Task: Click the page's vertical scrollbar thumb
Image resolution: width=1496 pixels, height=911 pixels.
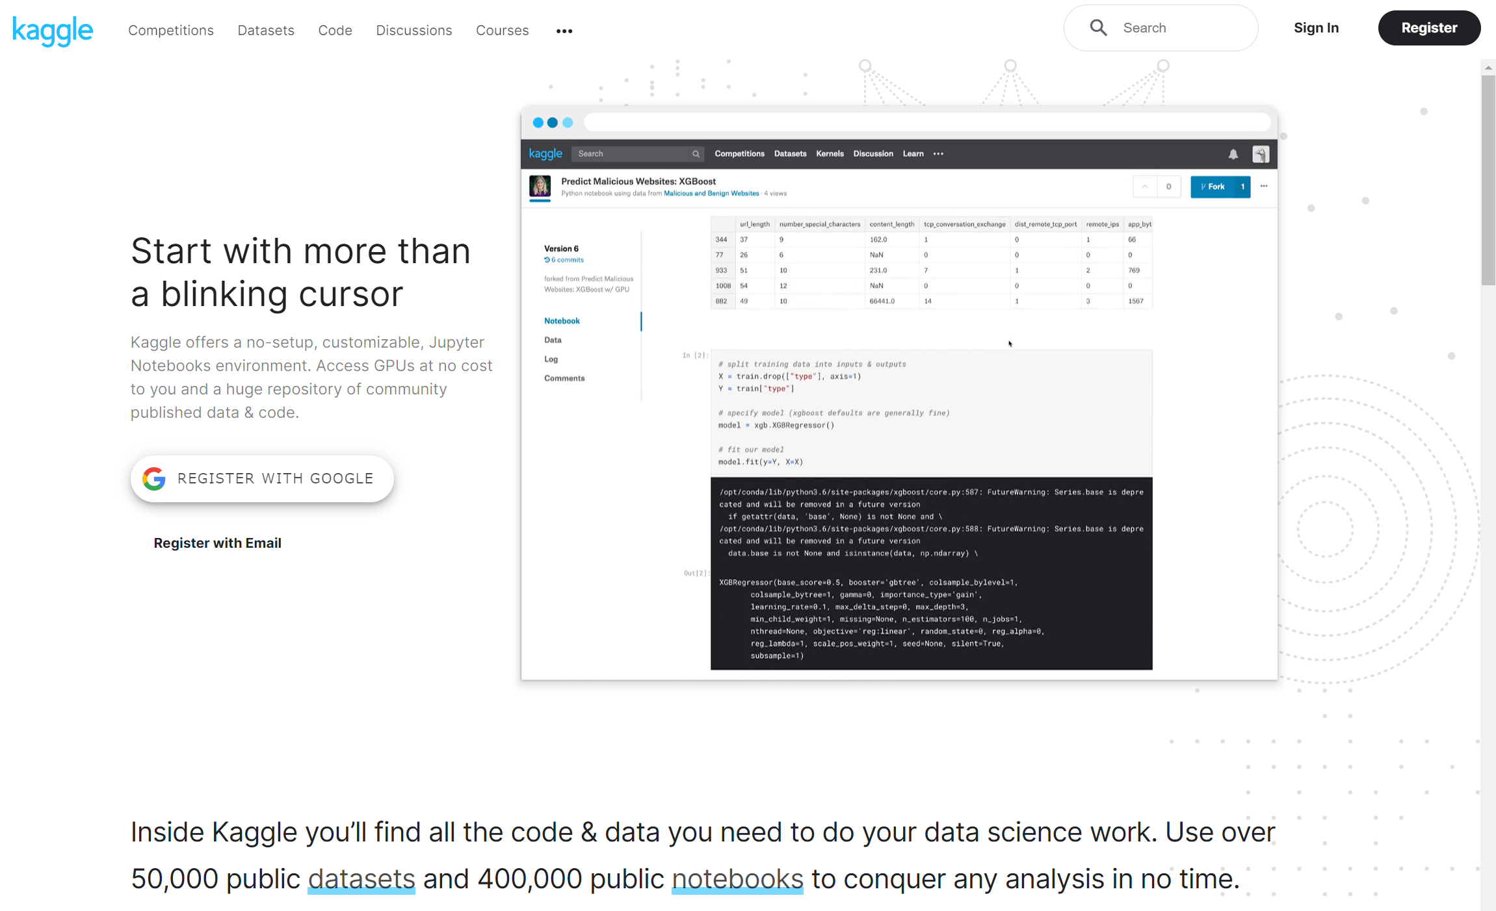Action: click(1488, 180)
